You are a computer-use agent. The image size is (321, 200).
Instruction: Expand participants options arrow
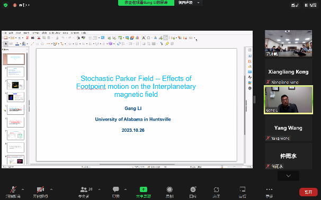(x=99, y=189)
